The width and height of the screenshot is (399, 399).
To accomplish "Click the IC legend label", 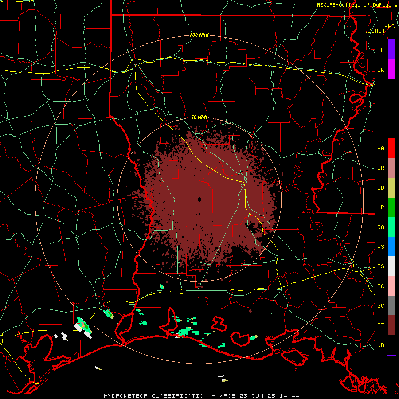I will 380,286.
